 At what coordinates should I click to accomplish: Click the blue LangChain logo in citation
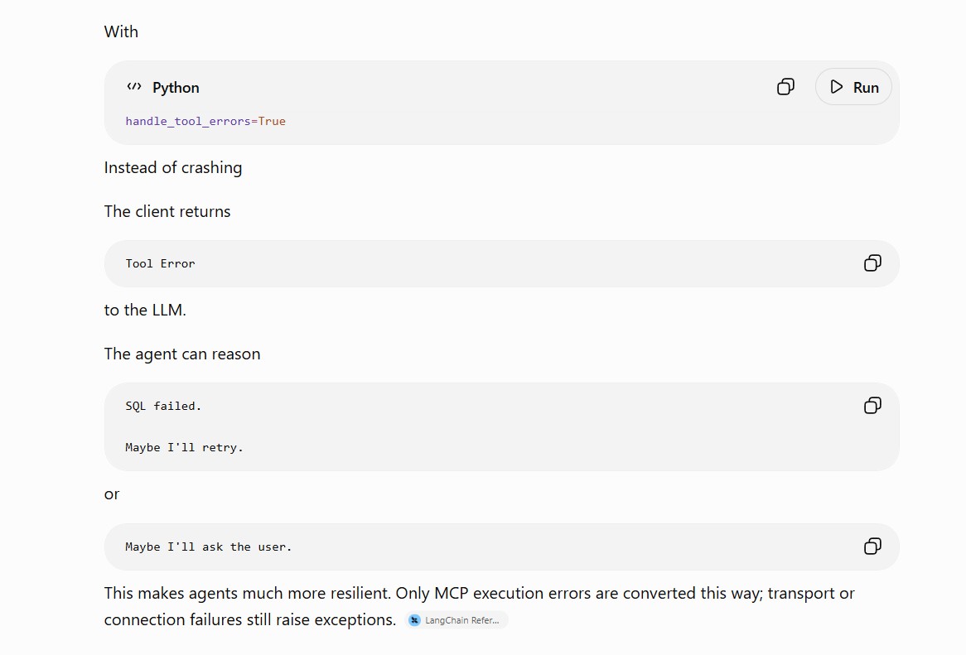(414, 620)
